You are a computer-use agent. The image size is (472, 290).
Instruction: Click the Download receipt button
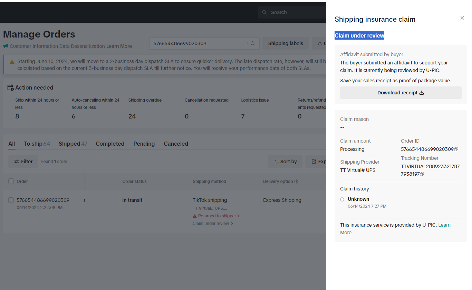tap(401, 93)
